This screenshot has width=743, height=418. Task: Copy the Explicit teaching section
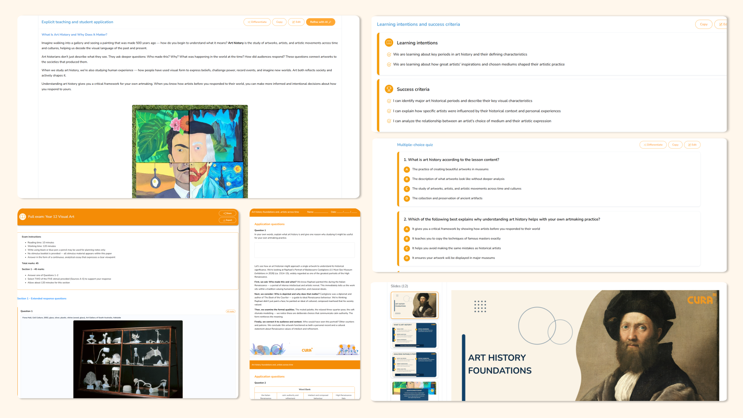pyautogui.click(x=279, y=22)
